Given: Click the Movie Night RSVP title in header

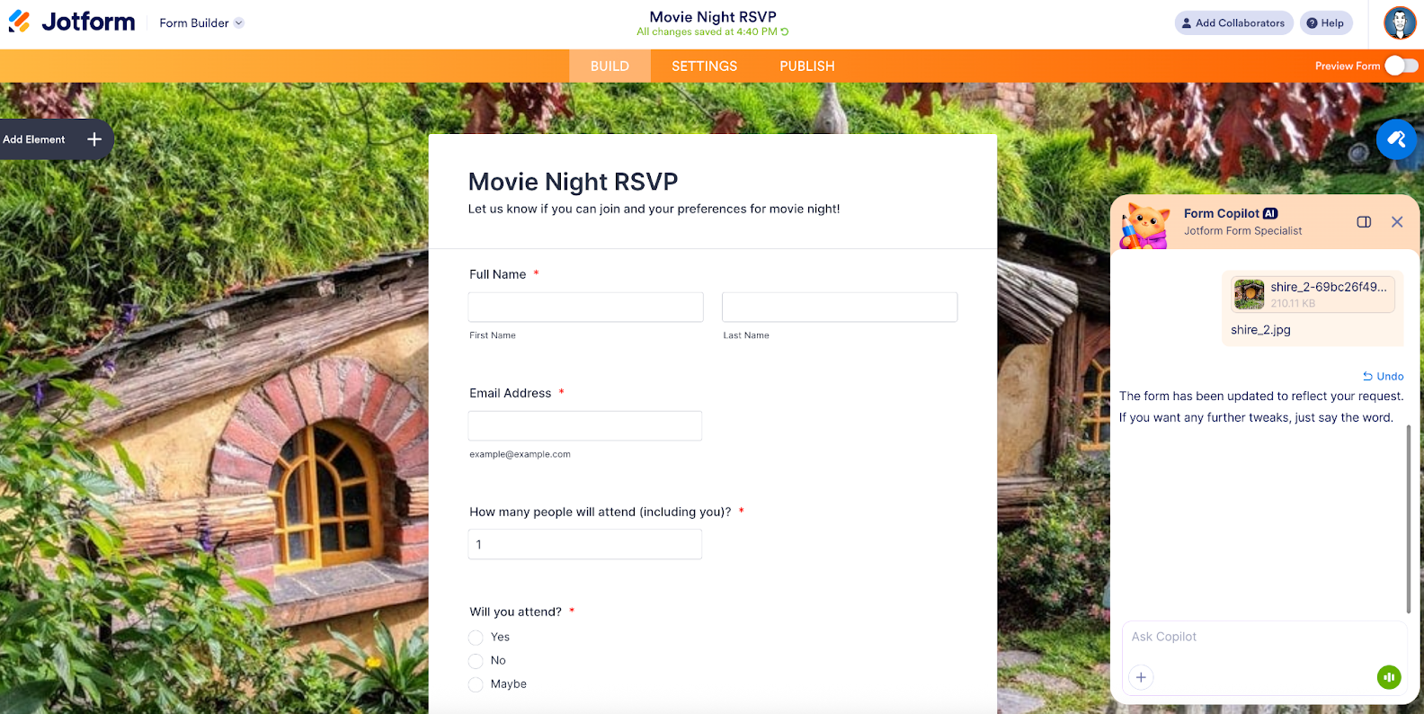Looking at the screenshot, I should pyautogui.click(x=713, y=16).
